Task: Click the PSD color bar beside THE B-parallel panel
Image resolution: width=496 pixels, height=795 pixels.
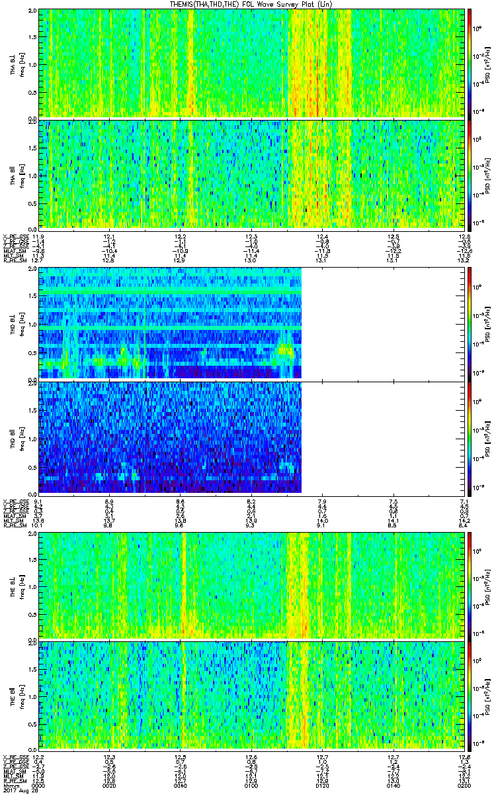Action: tap(470, 696)
